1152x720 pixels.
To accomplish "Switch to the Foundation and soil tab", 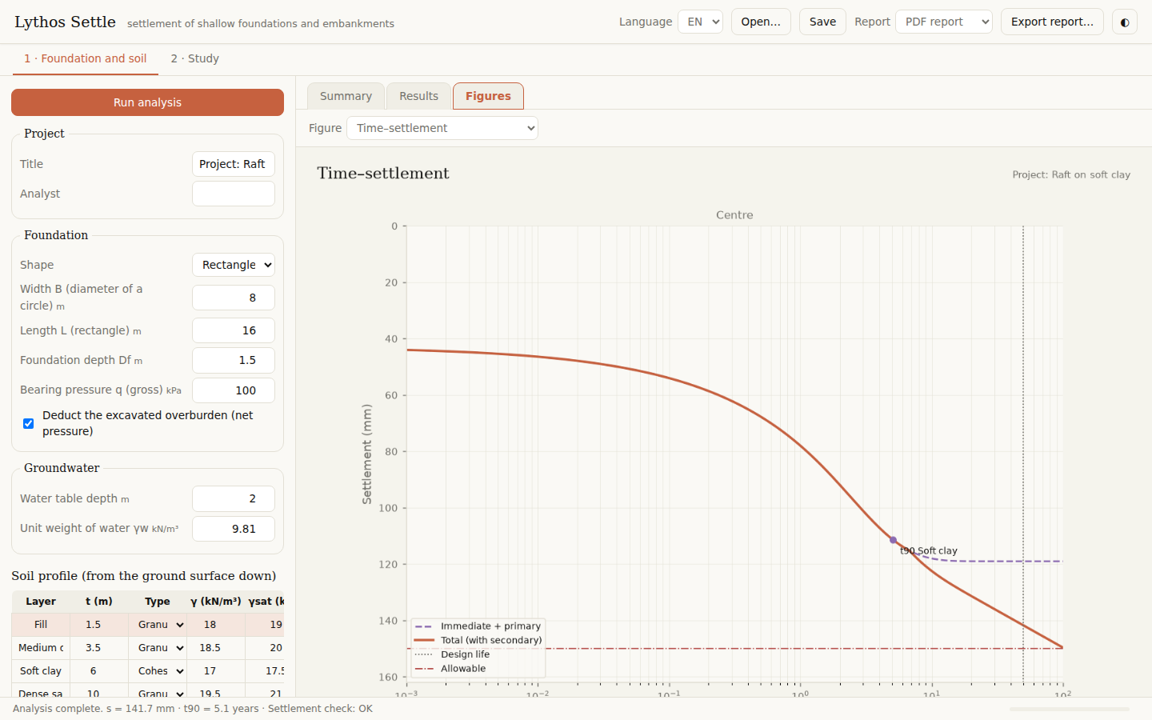I will click(86, 58).
